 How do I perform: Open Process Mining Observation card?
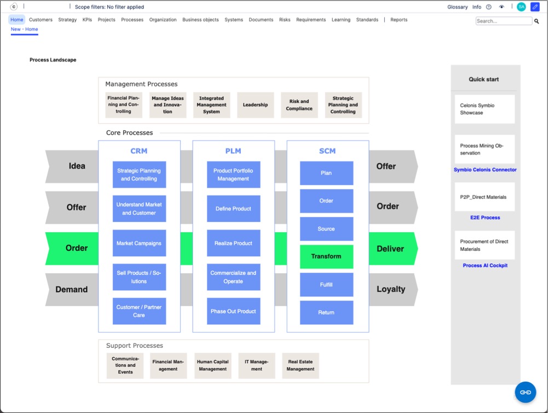tap(484, 150)
